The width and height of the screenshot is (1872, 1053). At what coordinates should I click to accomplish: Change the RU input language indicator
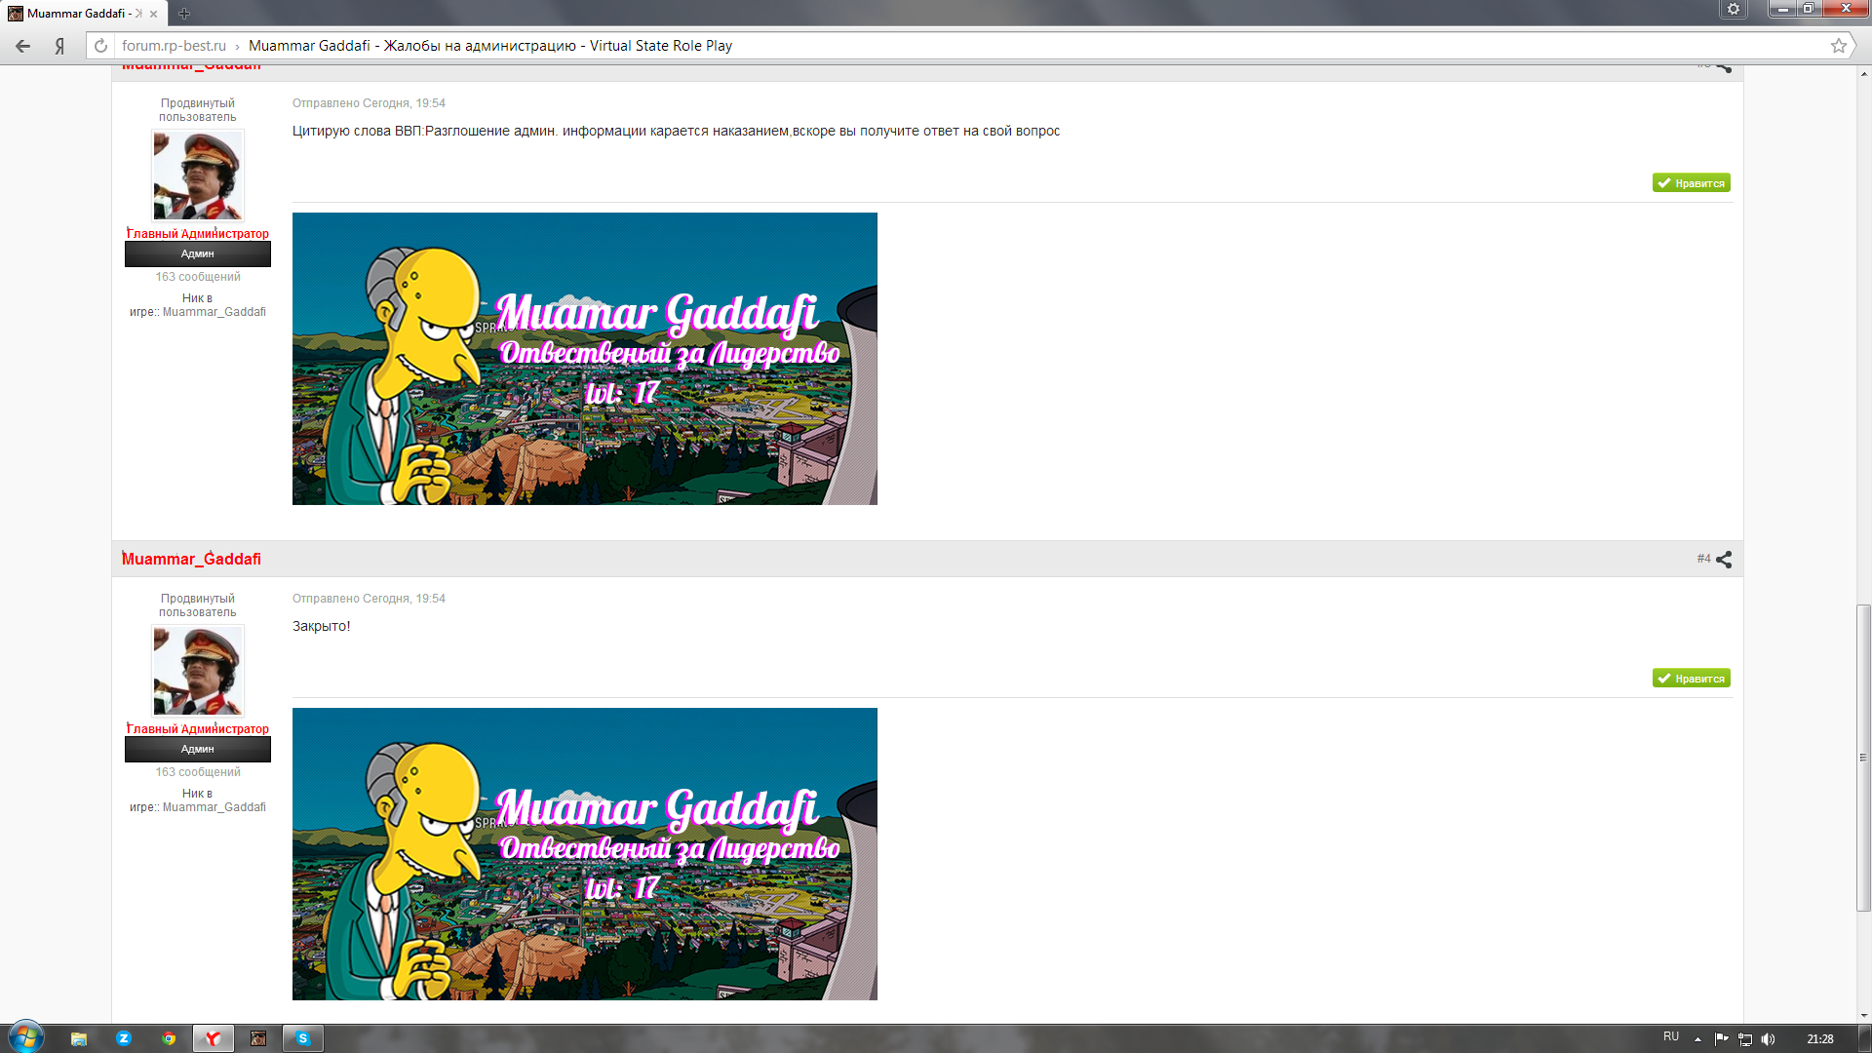(x=1671, y=1036)
